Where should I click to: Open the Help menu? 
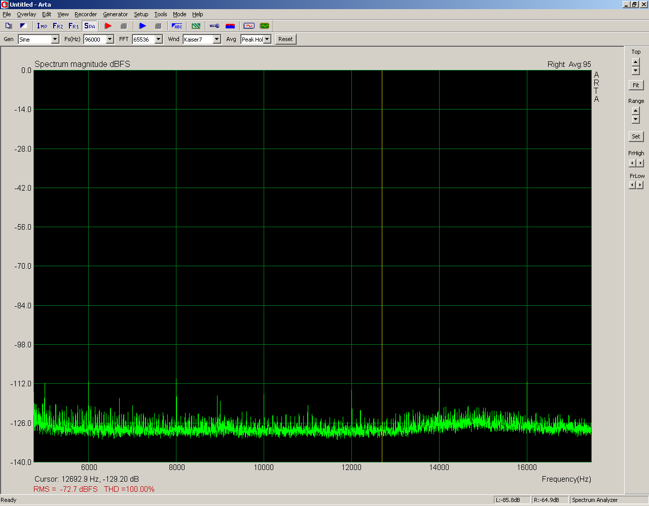tap(198, 14)
